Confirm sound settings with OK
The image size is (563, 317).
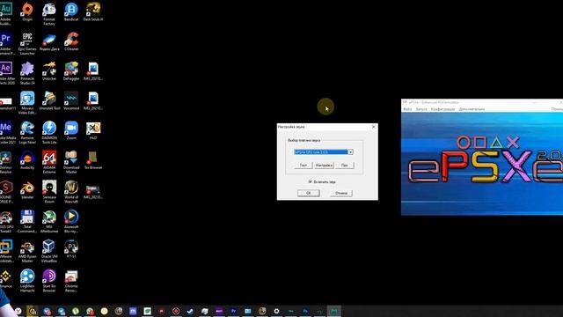(x=309, y=193)
